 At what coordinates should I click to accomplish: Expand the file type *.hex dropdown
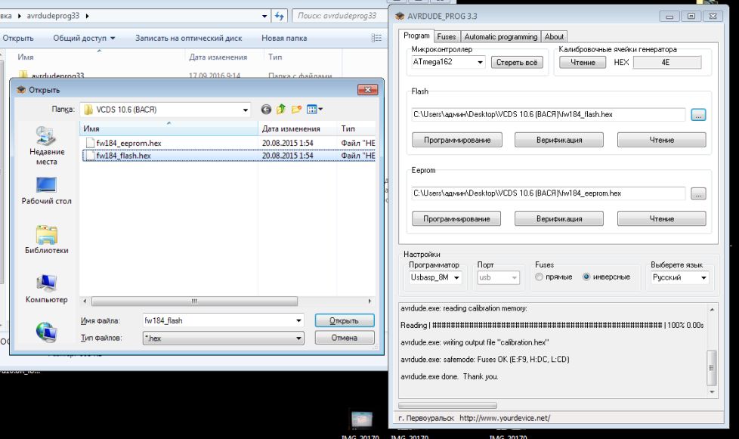coord(298,338)
